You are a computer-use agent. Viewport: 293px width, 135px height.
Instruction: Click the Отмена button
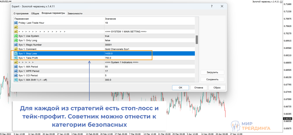click(199, 88)
